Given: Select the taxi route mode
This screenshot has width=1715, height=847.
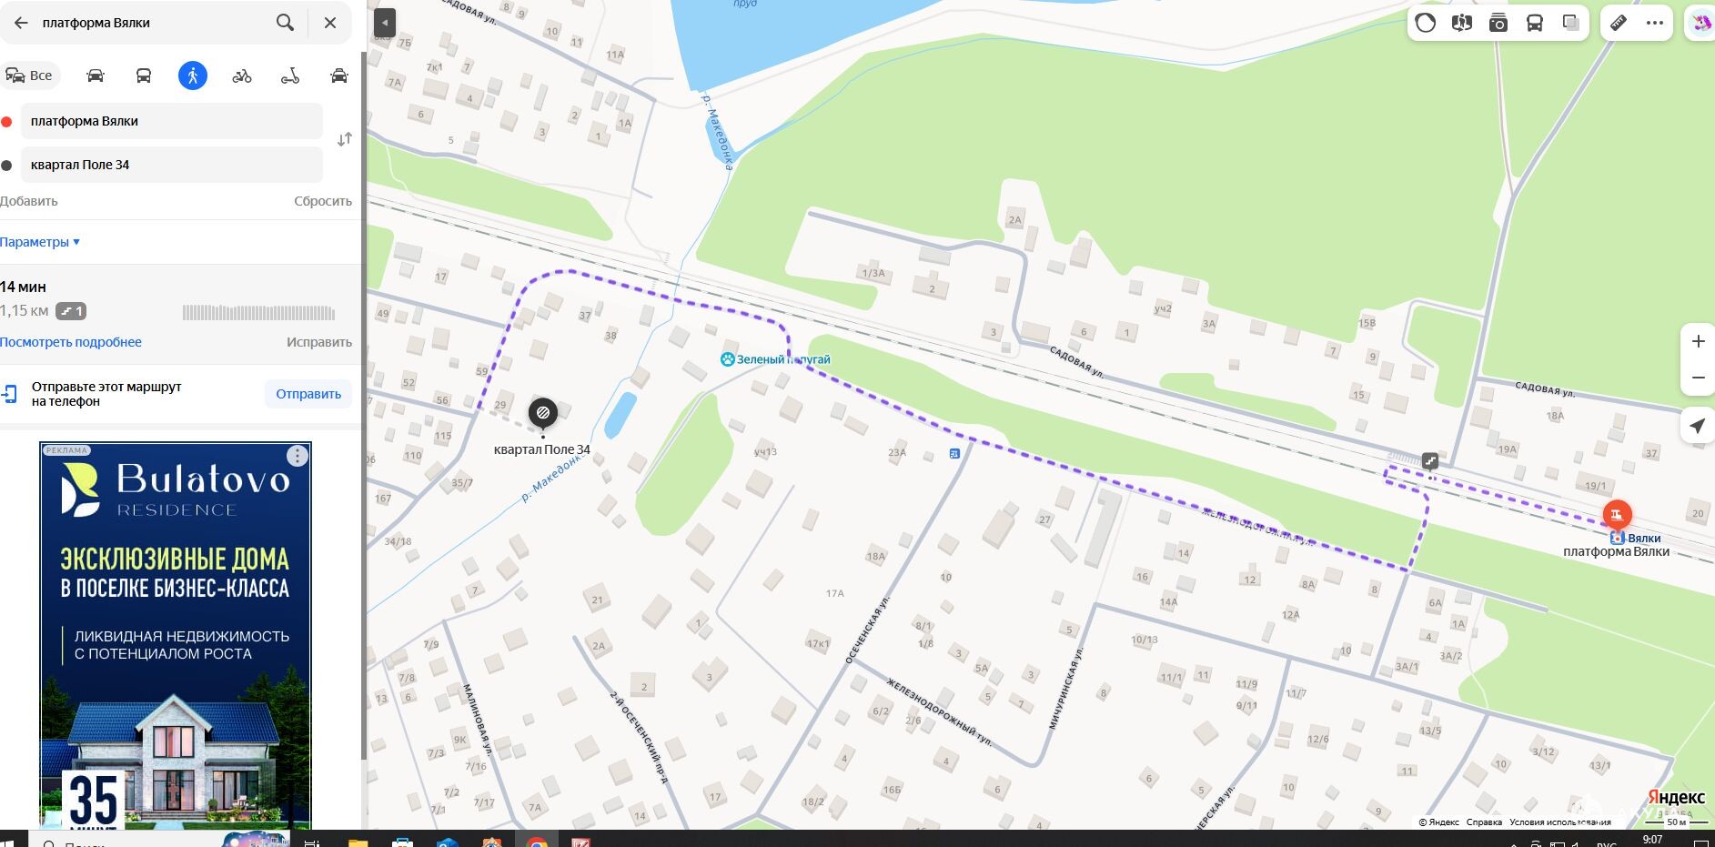Looking at the screenshot, I should pos(339,76).
